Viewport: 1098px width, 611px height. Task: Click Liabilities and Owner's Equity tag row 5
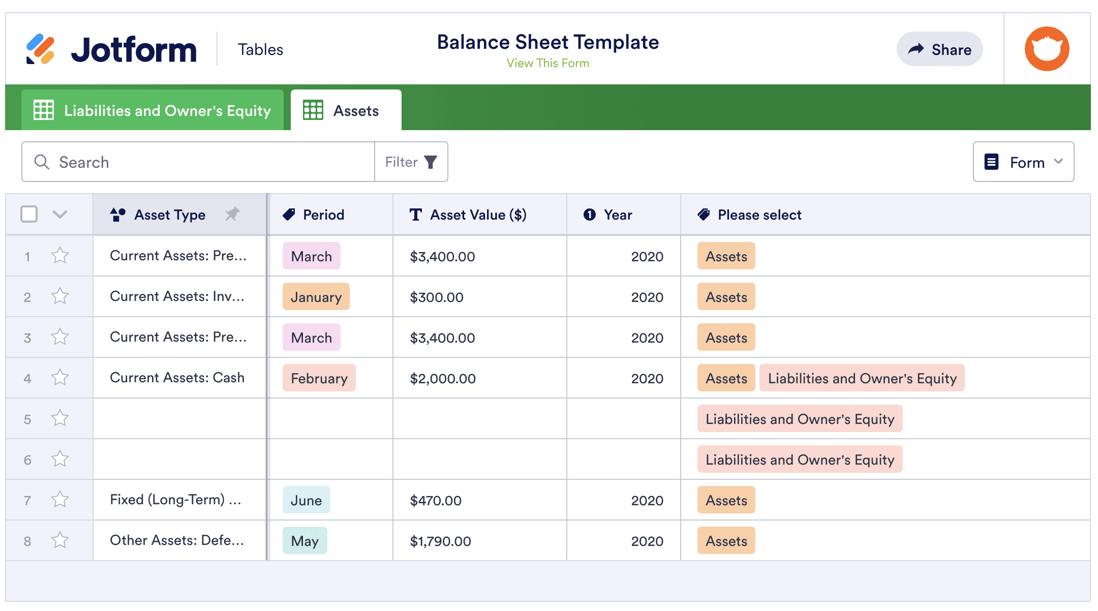800,418
